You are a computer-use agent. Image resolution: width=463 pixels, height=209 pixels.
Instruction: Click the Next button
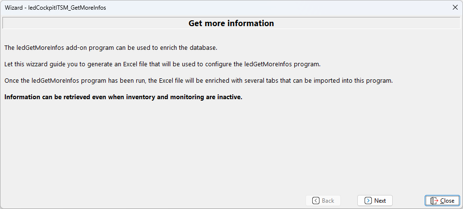[x=375, y=200]
